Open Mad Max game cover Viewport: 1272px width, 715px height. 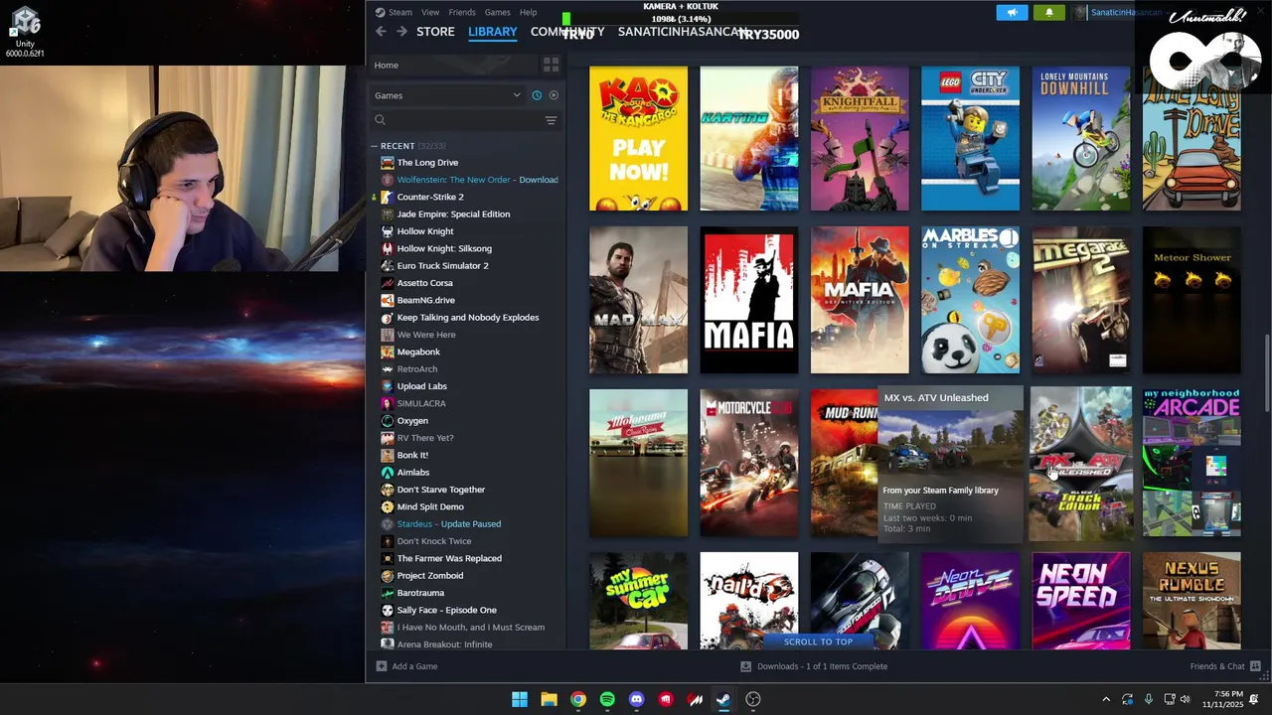(x=638, y=300)
